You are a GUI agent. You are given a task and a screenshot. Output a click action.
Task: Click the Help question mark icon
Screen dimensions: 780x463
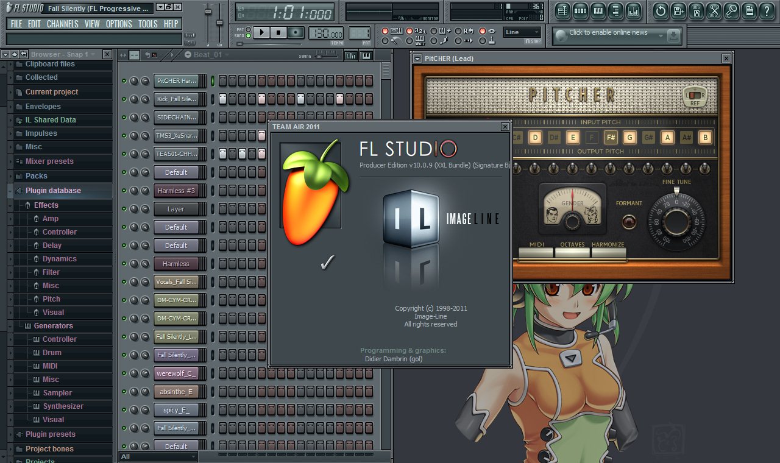[x=767, y=10]
